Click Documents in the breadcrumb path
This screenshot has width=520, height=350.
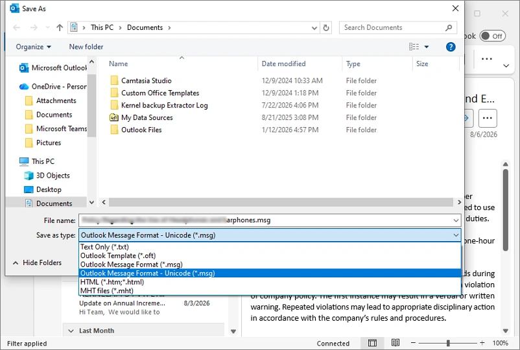145,27
